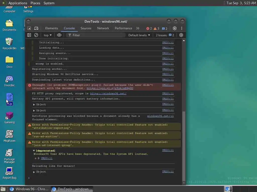Viewport: 257px width, 192px height.
Task: Toggle the live expression eye icon
Action: pos(59,35)
